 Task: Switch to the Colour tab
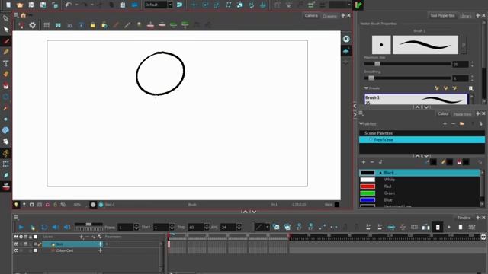(x=443, y=113)
